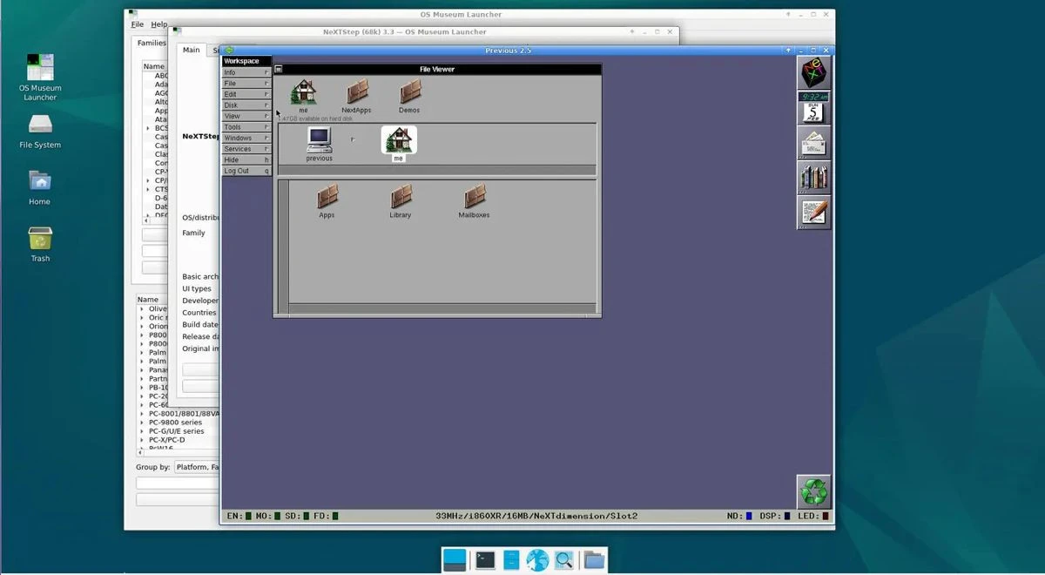Open the Apps folder in the File Viewer
Image resolution: width=1045 pixels, height=575 pixels.
[x=327, y=201]
